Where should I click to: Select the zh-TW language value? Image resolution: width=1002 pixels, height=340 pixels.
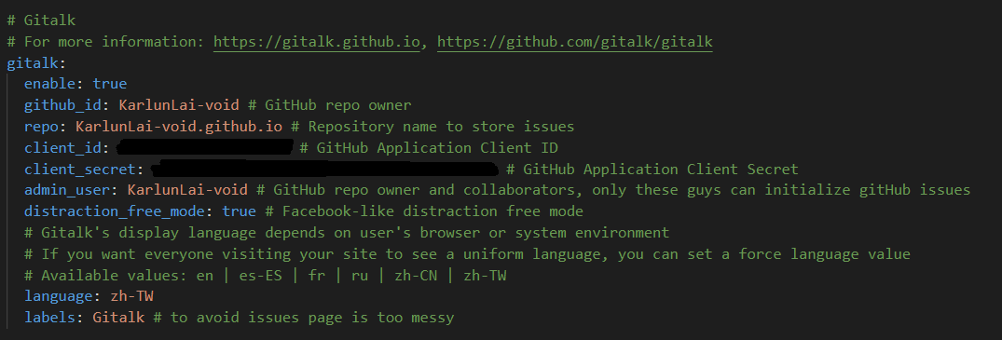tap(131, 296)
